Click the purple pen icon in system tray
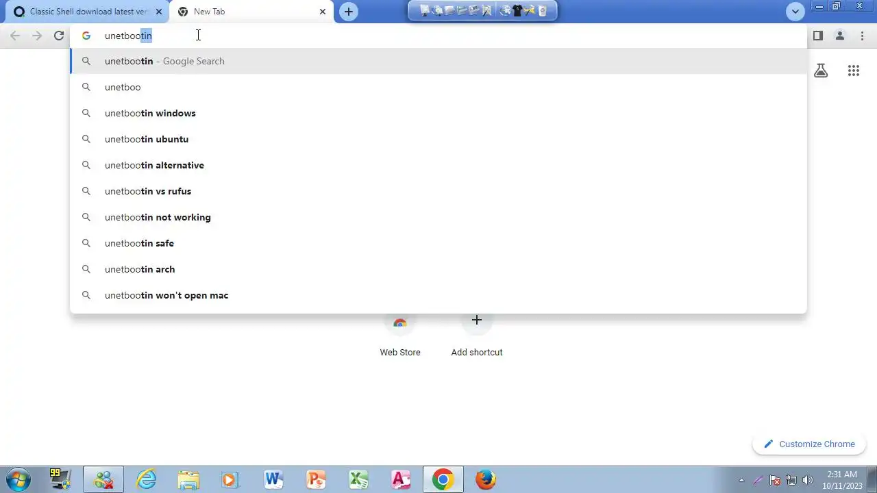This screenshot has width=877, height=493. [758, 480]
